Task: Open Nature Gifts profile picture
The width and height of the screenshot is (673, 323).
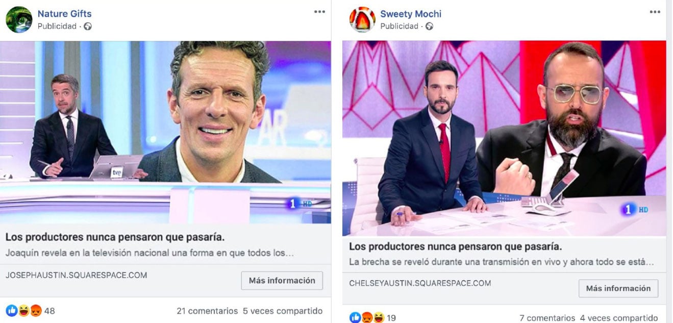Action: (19, 20)
